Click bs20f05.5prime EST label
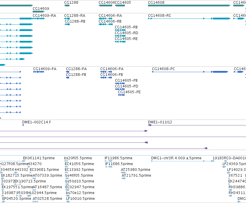 click(x=78, y=158)
